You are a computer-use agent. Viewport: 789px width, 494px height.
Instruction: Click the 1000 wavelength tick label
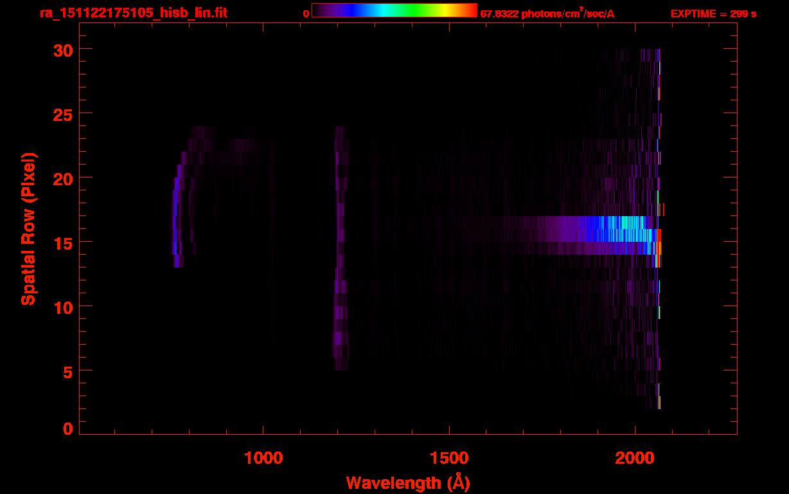(x=263, y=459)
